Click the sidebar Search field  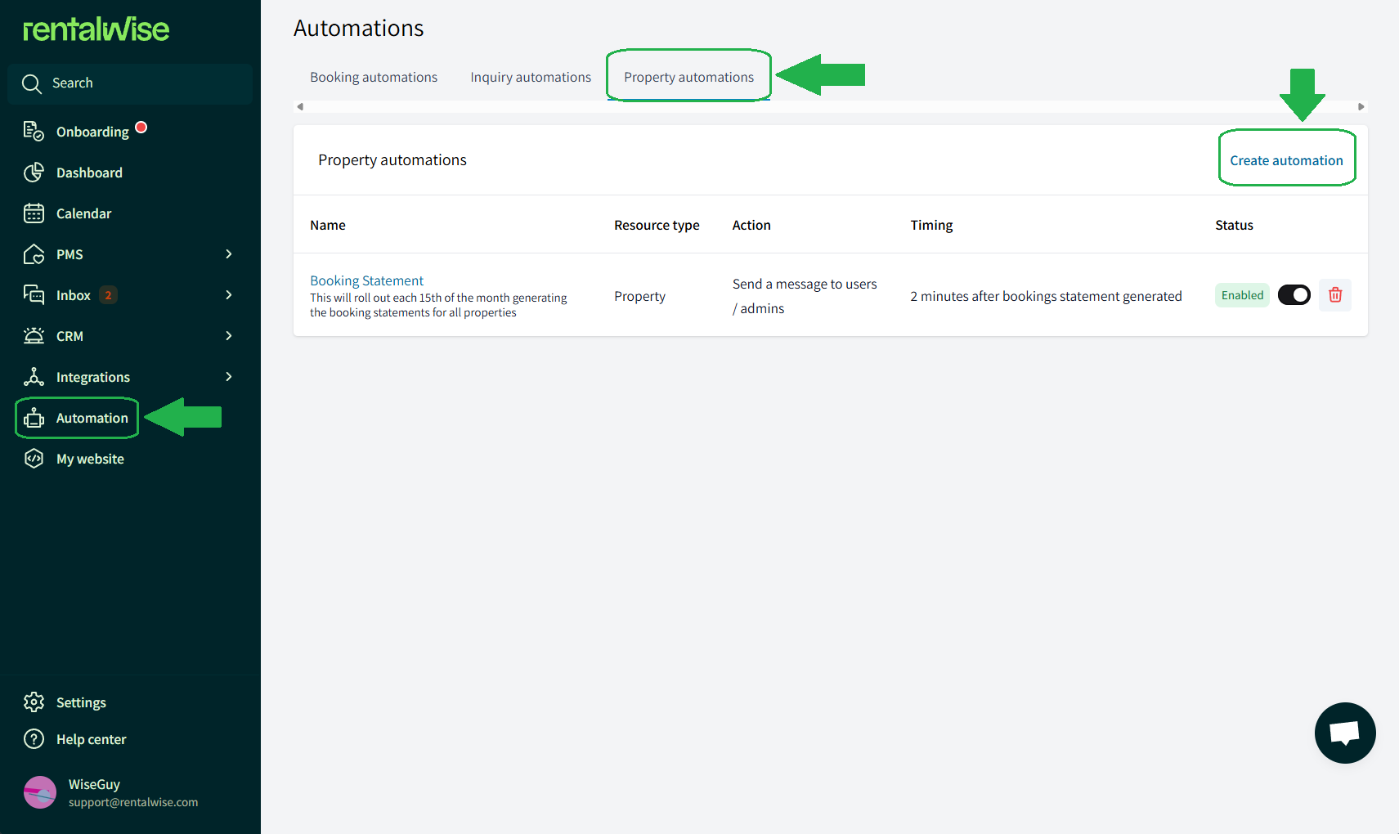coord(131,83)
